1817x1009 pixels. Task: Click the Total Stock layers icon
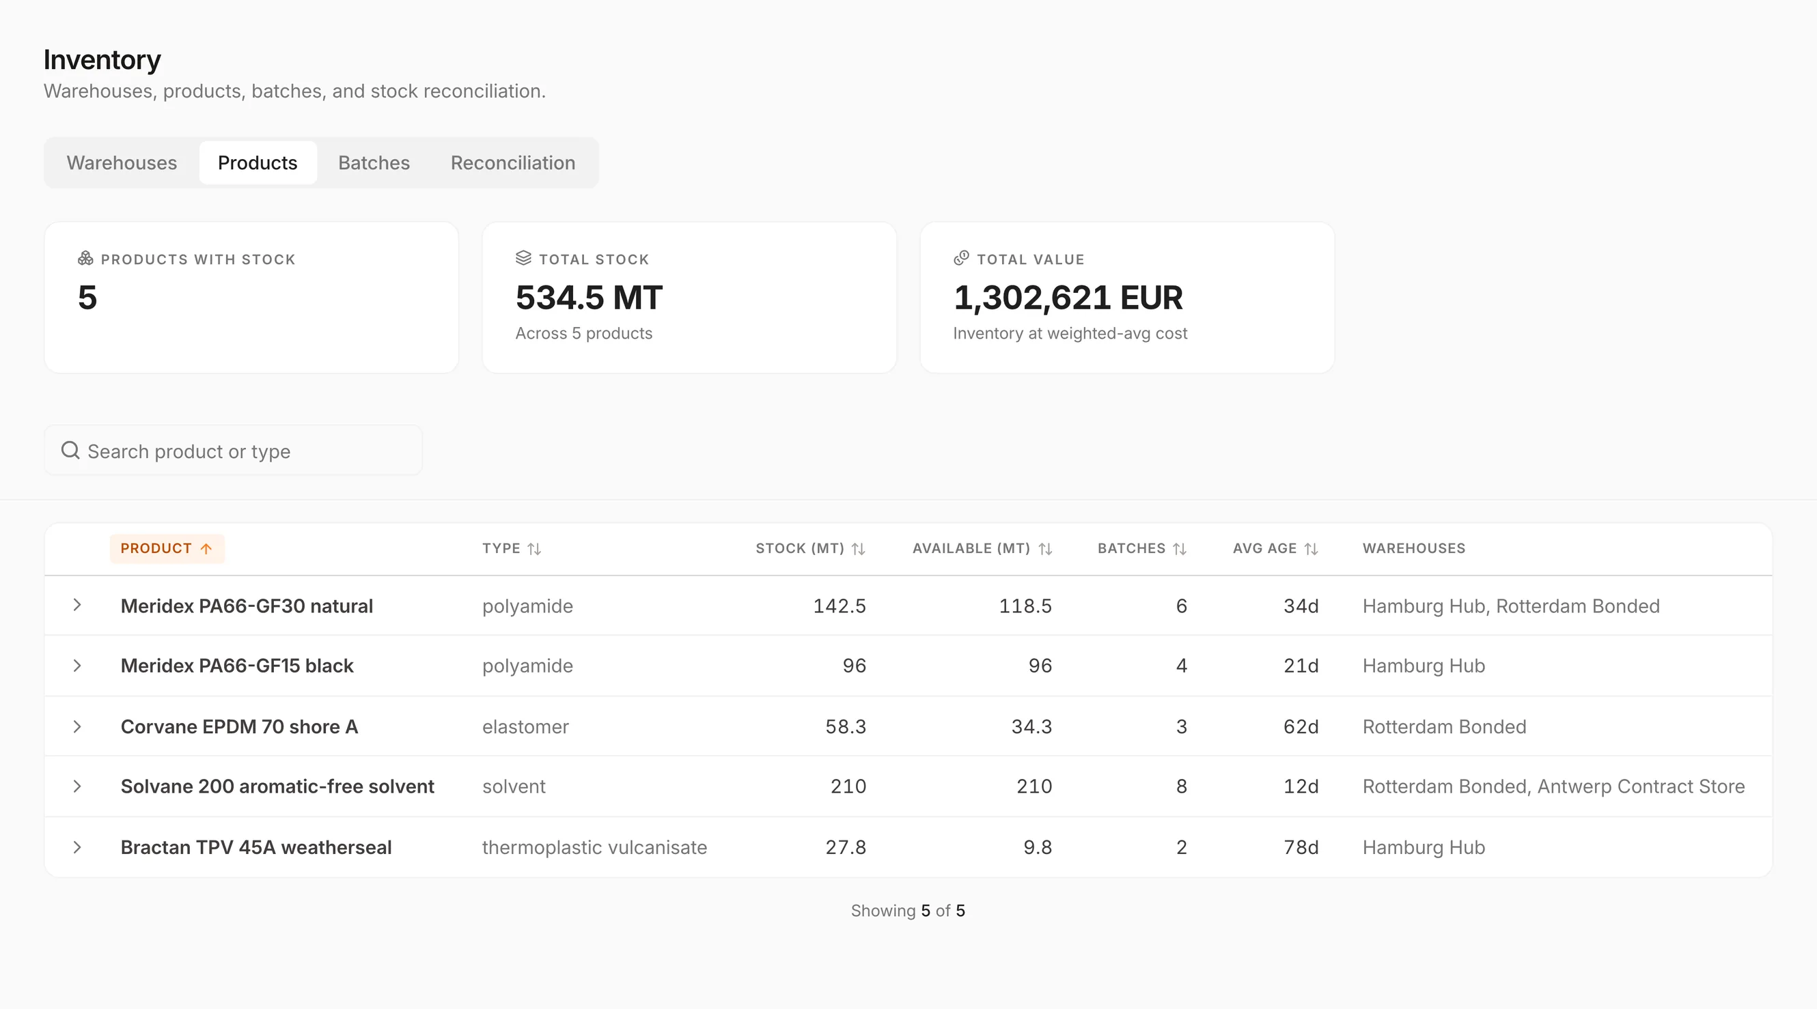[x=523, y=259]
